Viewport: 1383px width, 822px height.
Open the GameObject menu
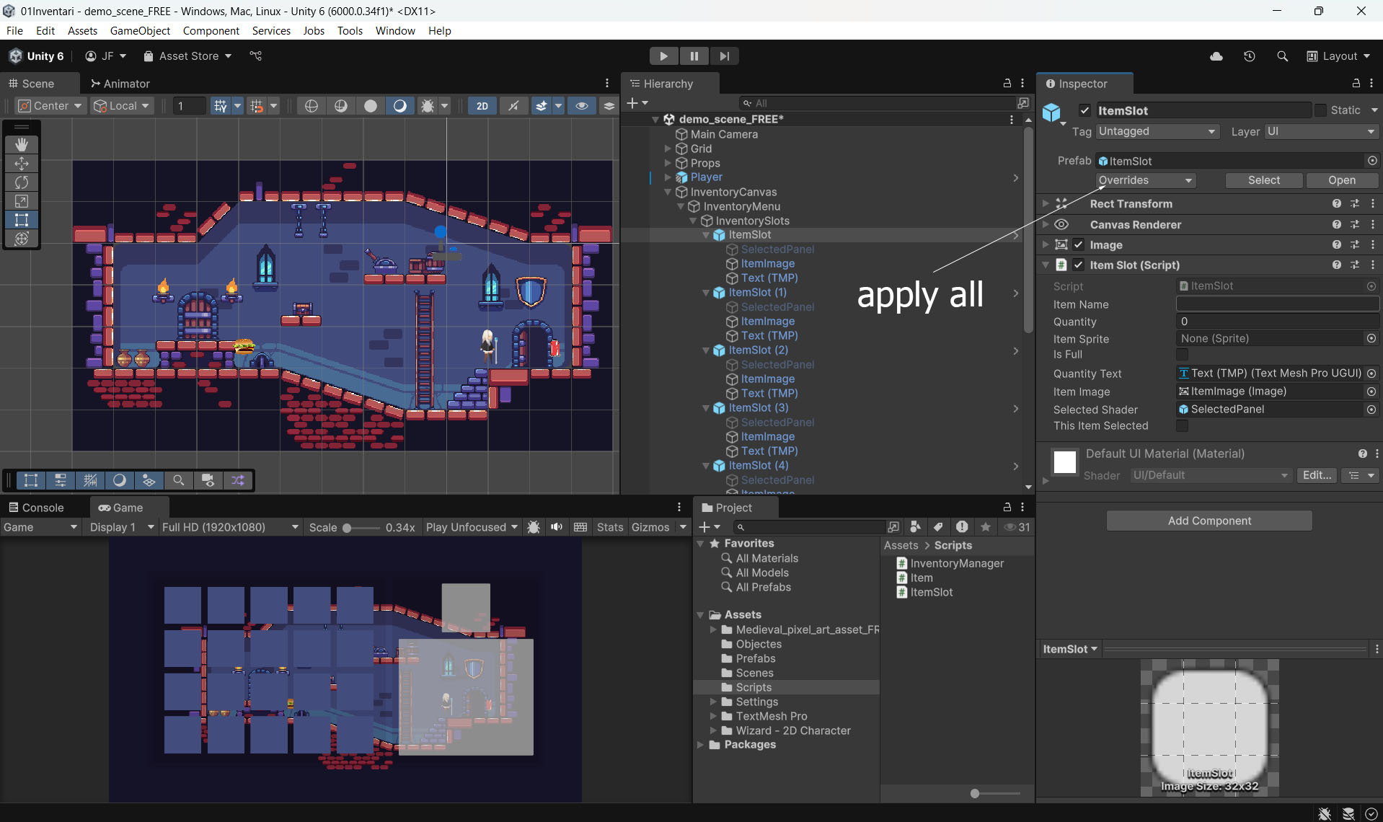click(140, 30)
